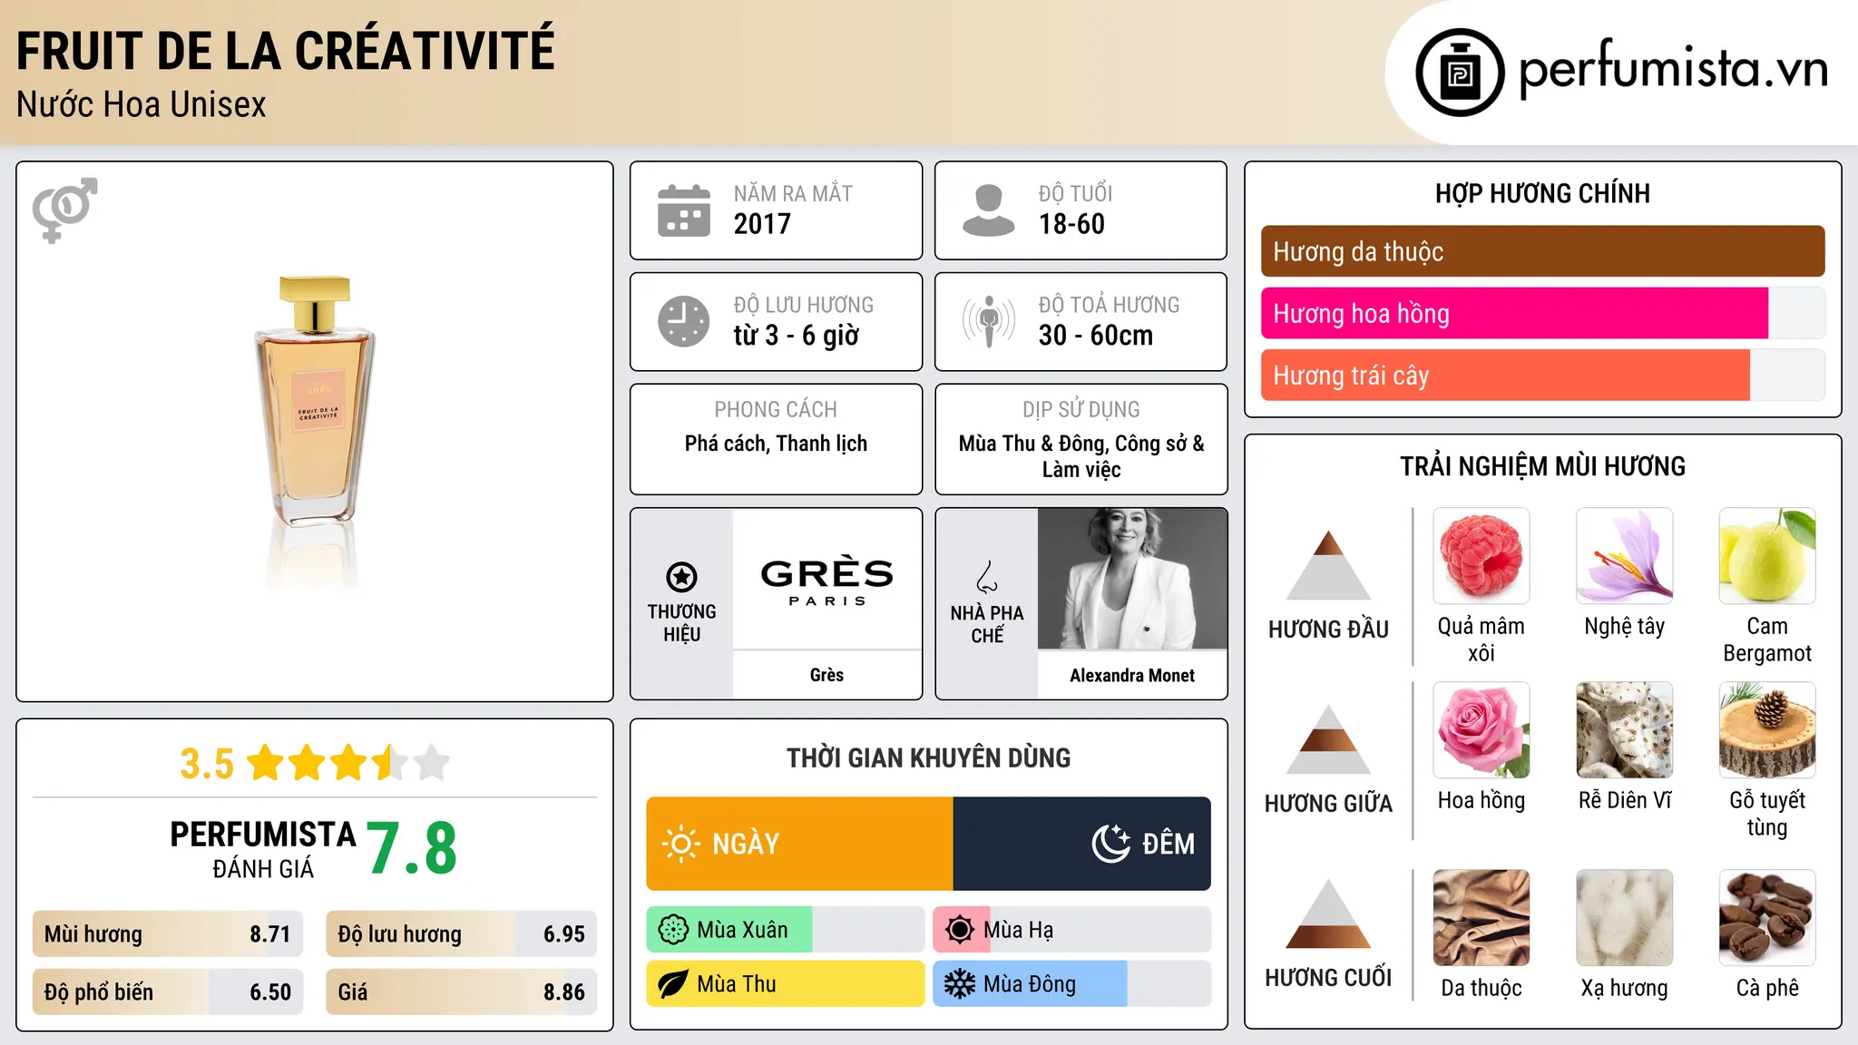Select the Da thuộc leather note image
The image size is (1858, 1045).
[x=1482, y=918]
